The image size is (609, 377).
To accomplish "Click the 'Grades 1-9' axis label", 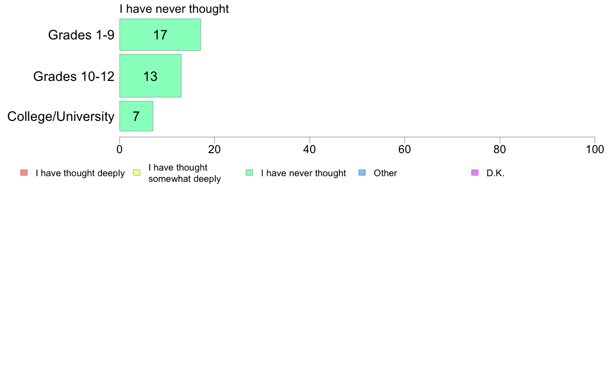I will click(81, 35).
